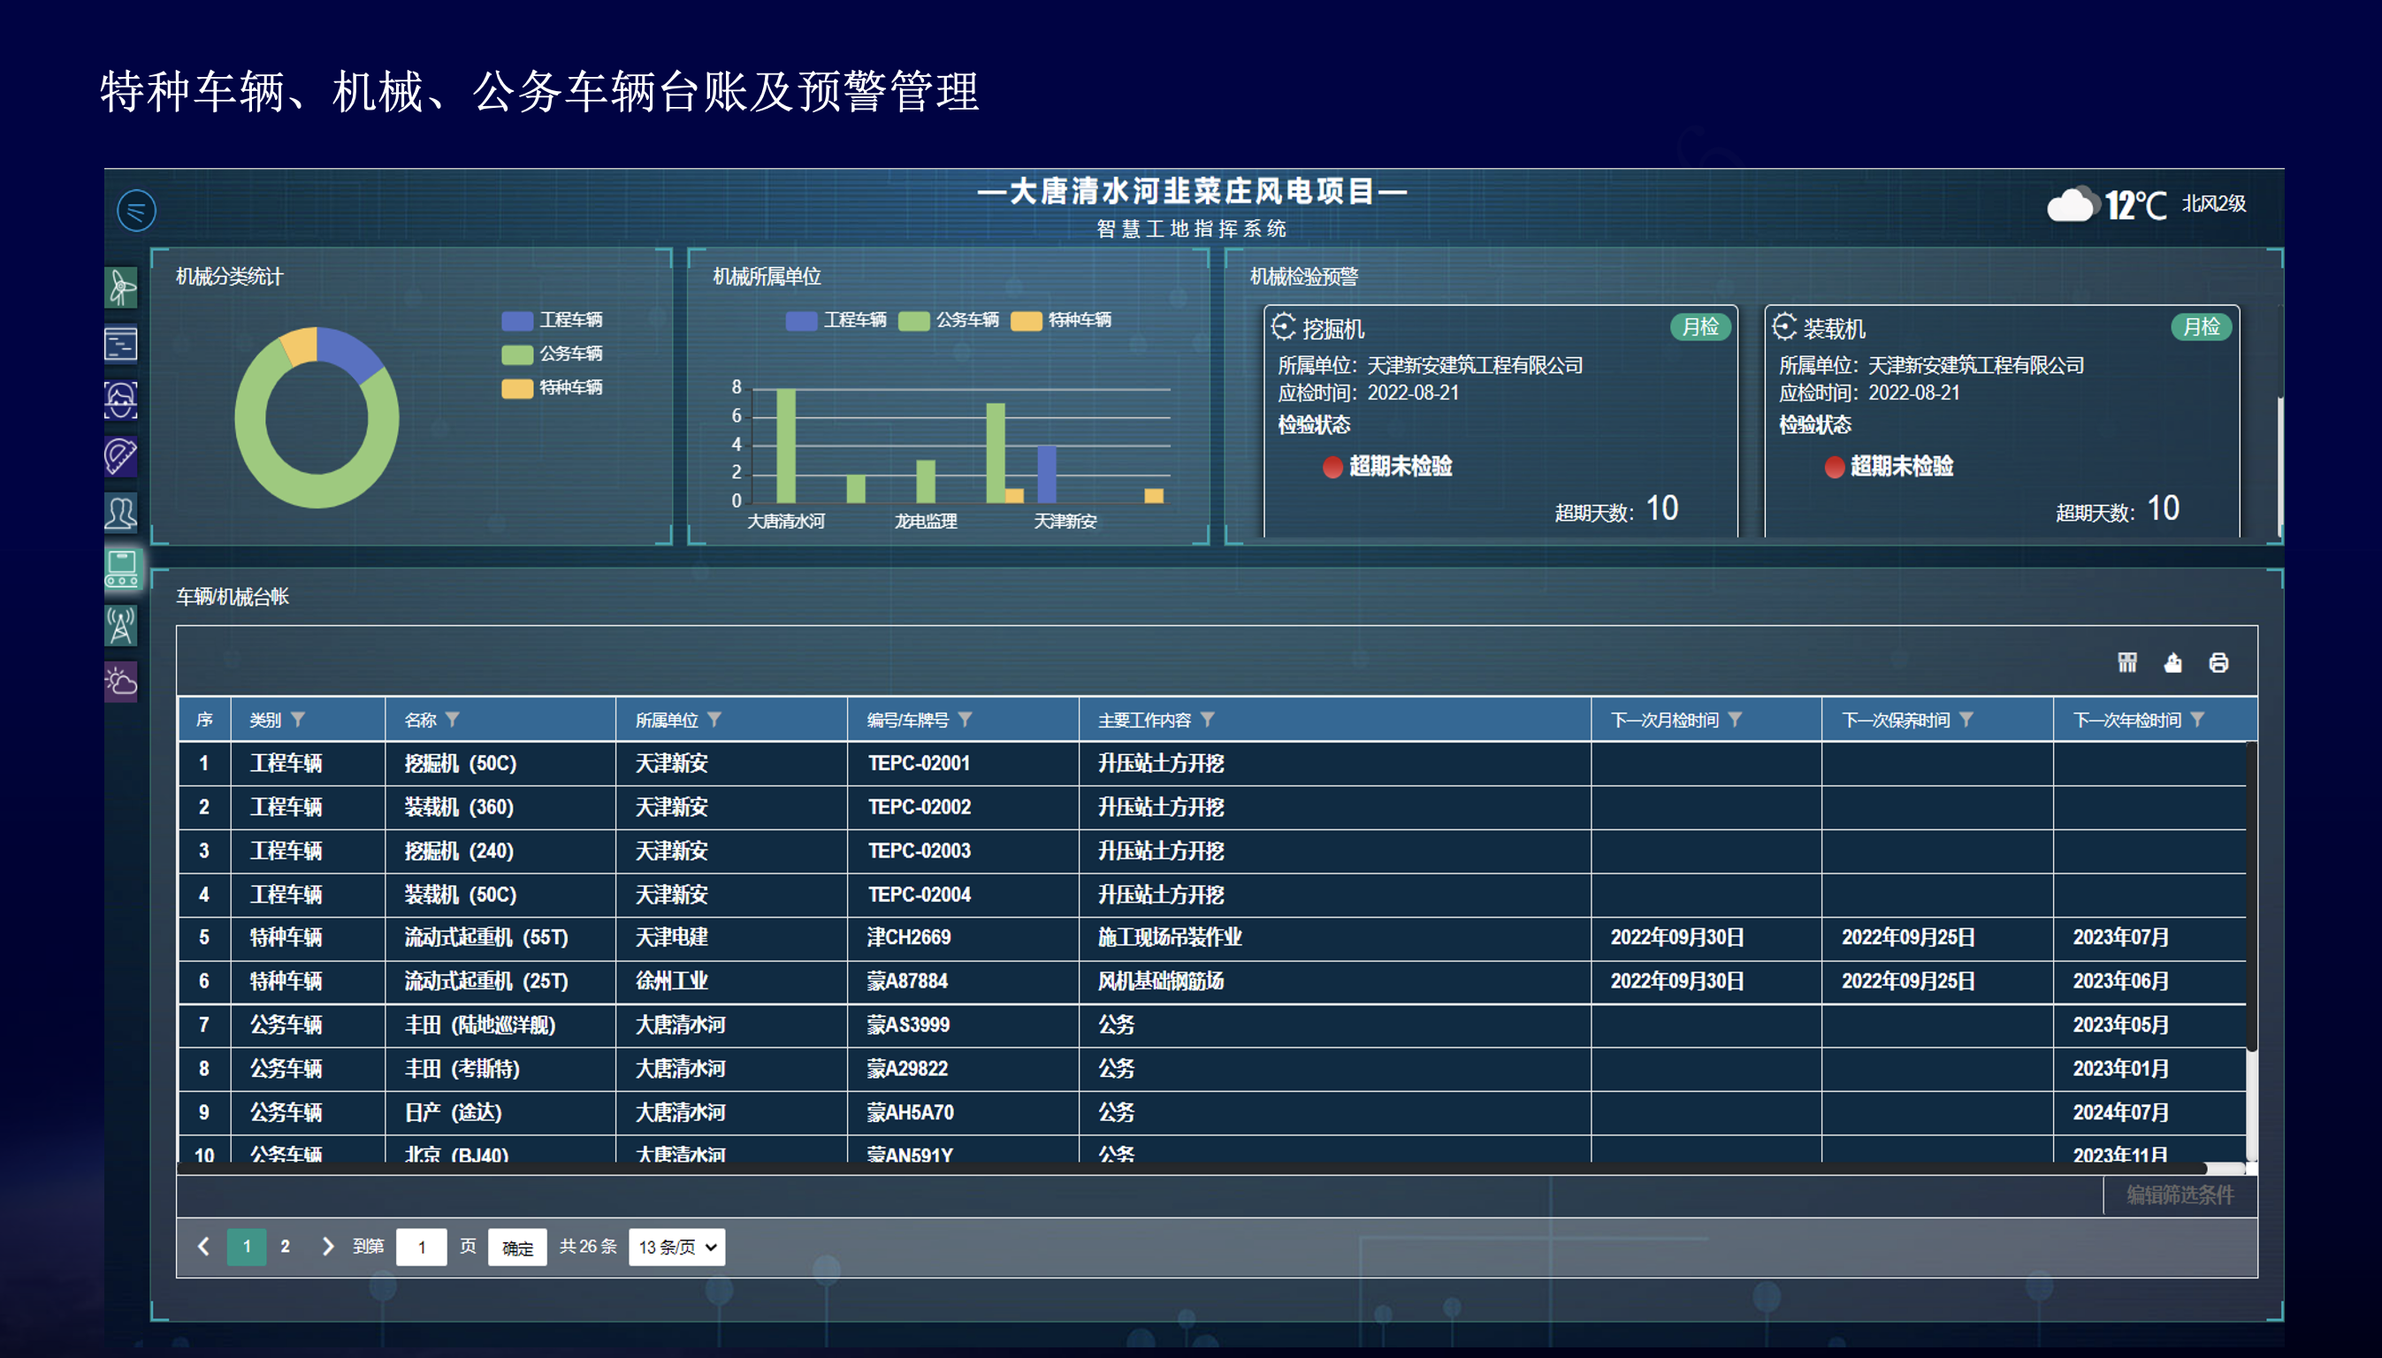Click the 装载机 card refresh icon
Image resolution: width=2382 pixels, height=1358 pixels.
(x=1785, y=326)
